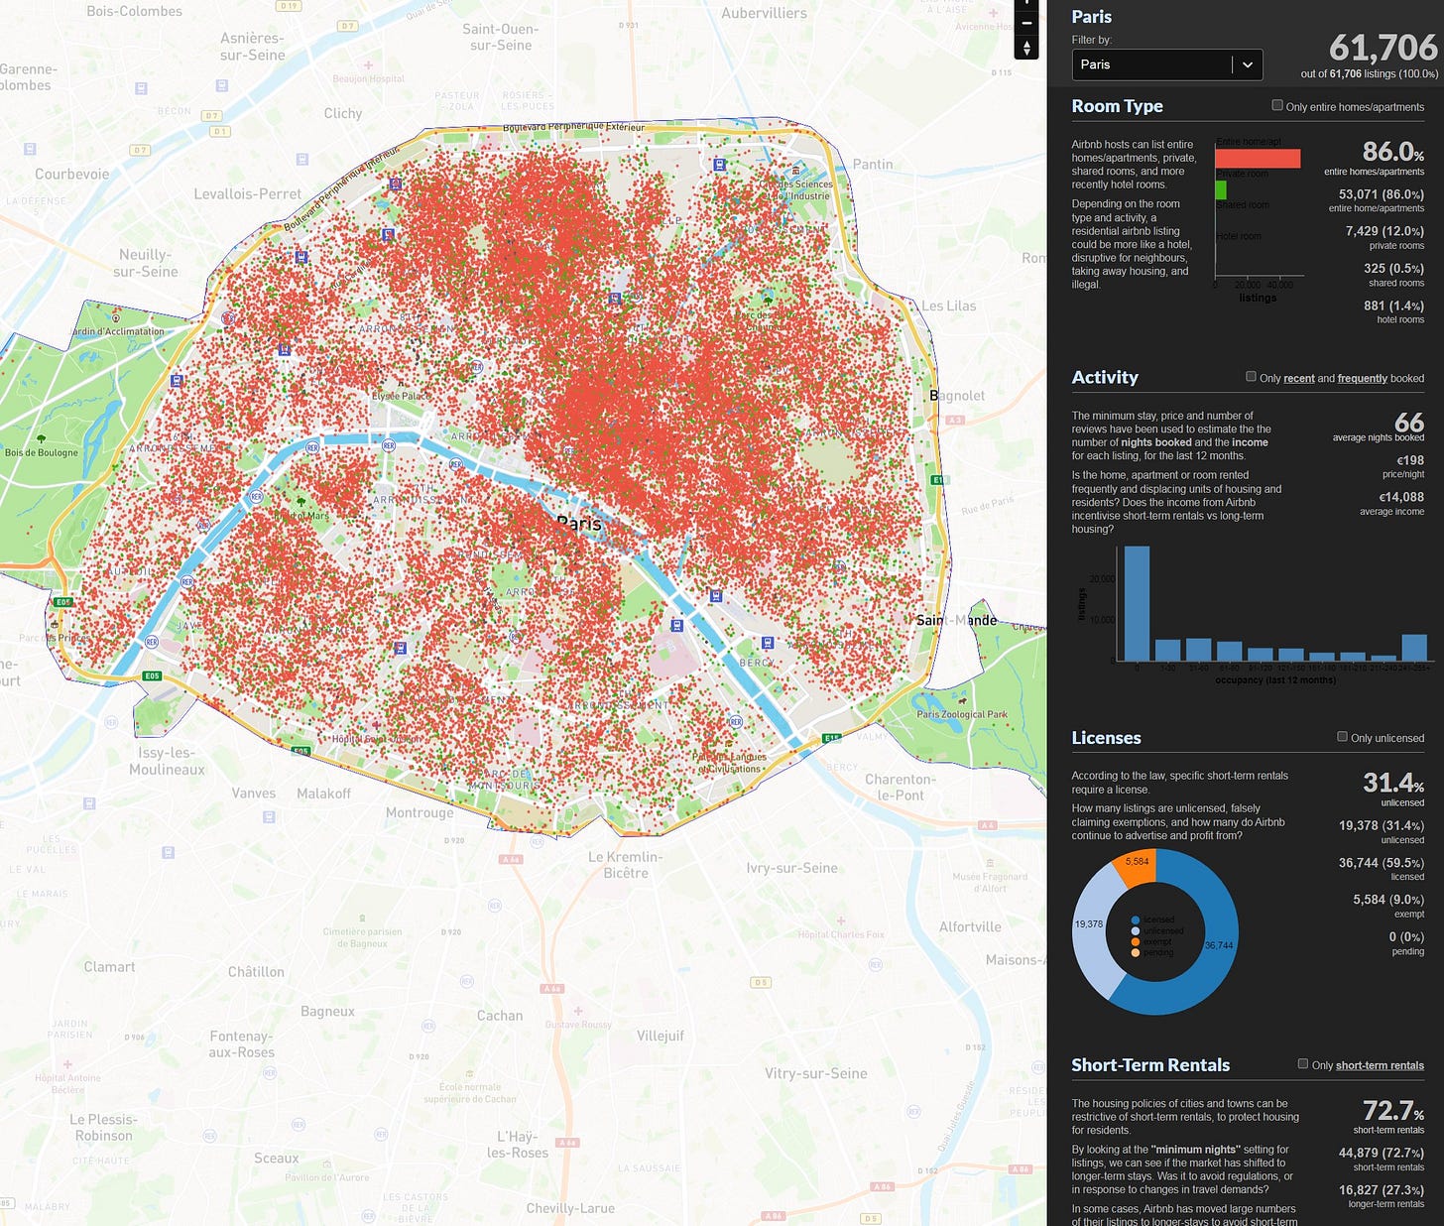1444x1226 pixels.
Task: Click '881 (1.4%)' hotel rooms value
Action: [x=1393, y=306]
